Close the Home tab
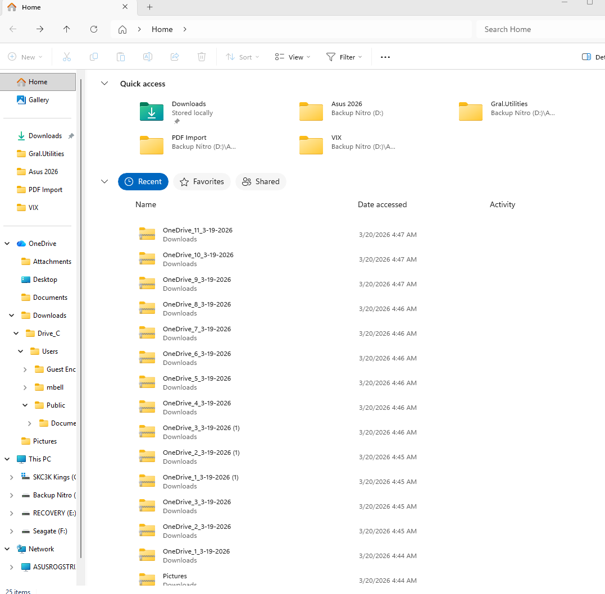The width and height of the screenshot is (605, 594). [x=125, y=7]
